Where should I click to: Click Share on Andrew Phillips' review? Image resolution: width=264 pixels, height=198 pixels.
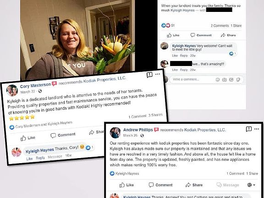194,185
